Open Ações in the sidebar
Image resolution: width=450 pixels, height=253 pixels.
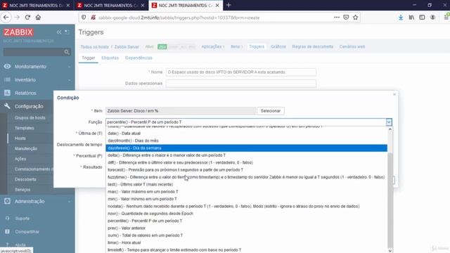20,159
